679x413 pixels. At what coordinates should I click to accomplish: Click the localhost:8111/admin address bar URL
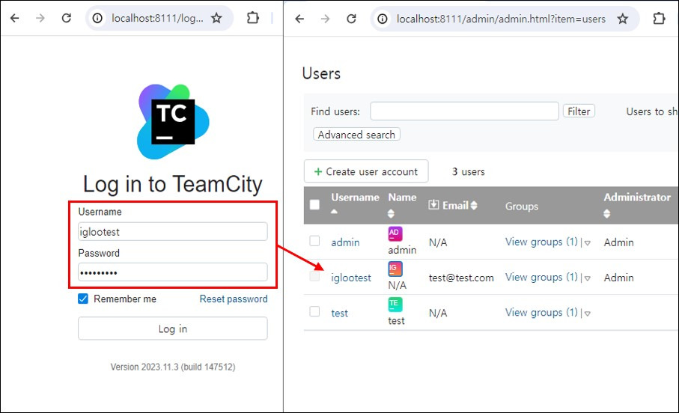(501, 19)
